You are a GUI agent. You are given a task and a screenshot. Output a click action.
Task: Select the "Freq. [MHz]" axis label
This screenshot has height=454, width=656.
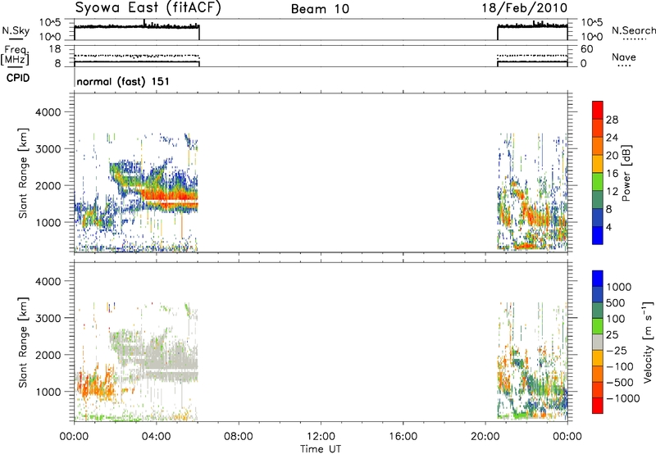tap(16, 56)
